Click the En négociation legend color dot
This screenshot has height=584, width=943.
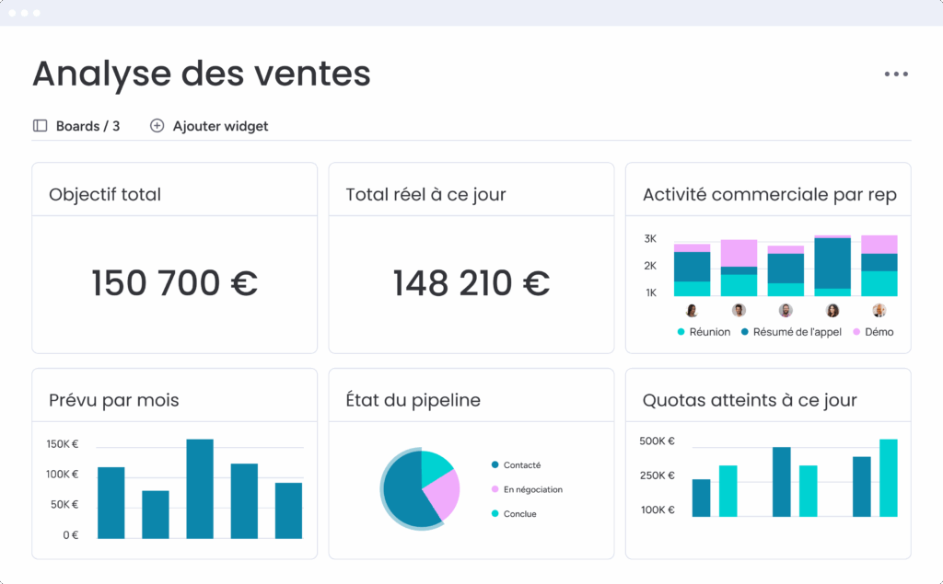pos(495,489)
